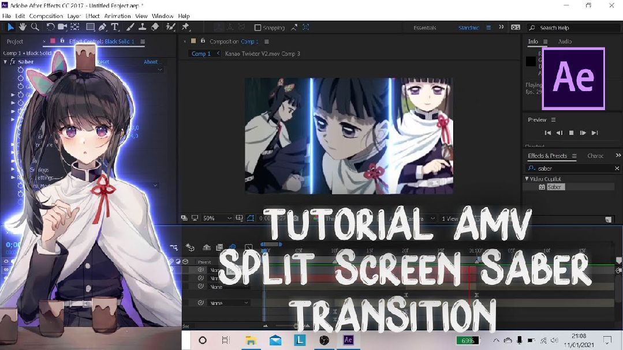The image size is (623, 350).
Task: Enable the Snapping checkbox
Action: pyautogui.click(x=258, y=27)
